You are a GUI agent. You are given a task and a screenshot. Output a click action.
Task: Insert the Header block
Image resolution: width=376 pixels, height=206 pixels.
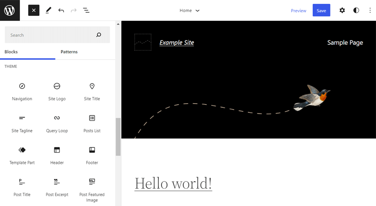point(57,156)
